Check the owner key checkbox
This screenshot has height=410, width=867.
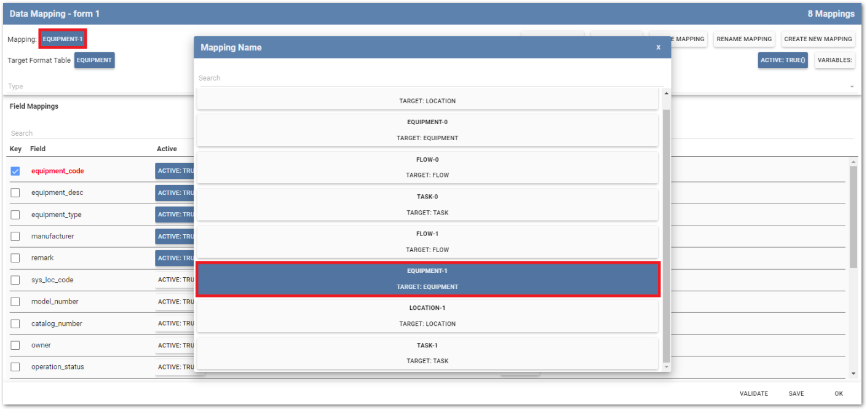pos(15,345)
